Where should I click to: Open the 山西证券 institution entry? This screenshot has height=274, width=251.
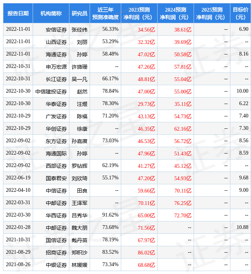click(x=56, y=42)
